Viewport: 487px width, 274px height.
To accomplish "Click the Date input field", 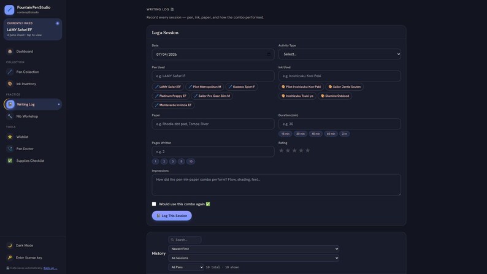I will (213, 55).
